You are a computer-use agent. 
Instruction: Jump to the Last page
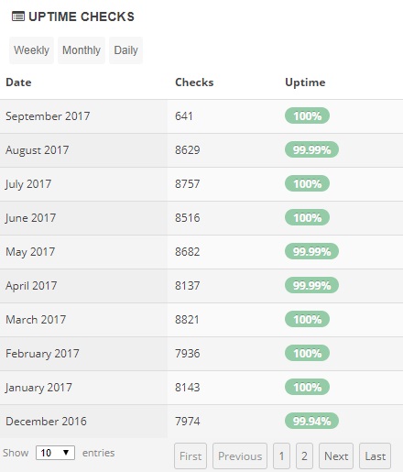pyautogui.click(x=375, y=456)
